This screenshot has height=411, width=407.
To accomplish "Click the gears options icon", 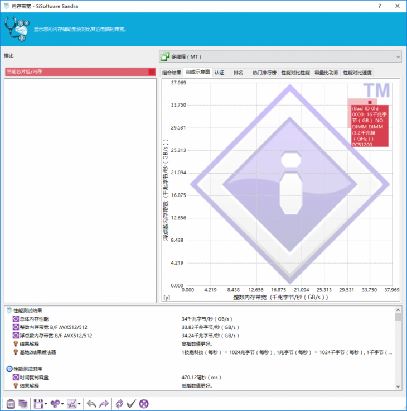I will [x=55, y=403].
